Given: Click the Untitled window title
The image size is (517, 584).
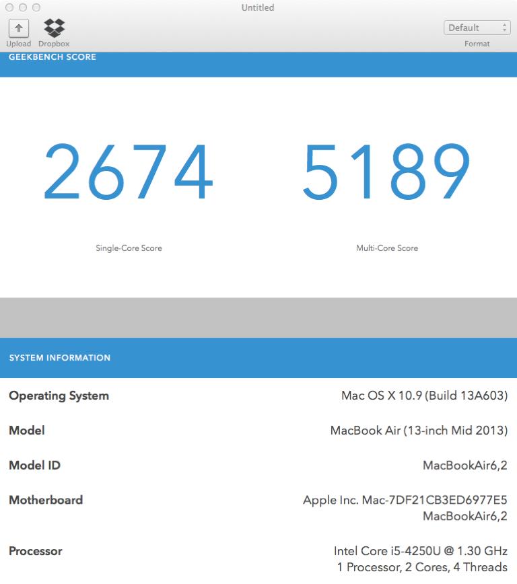Looking at the screenshot, I should pyautogui.click(x=258, y=7).
